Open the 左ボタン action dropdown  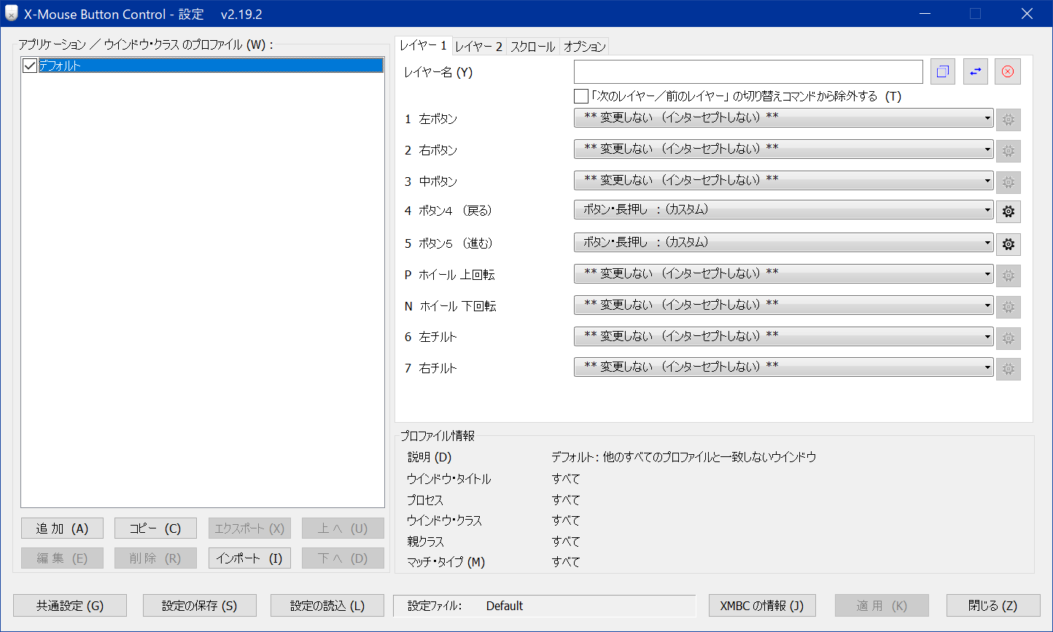coord(784,118)
